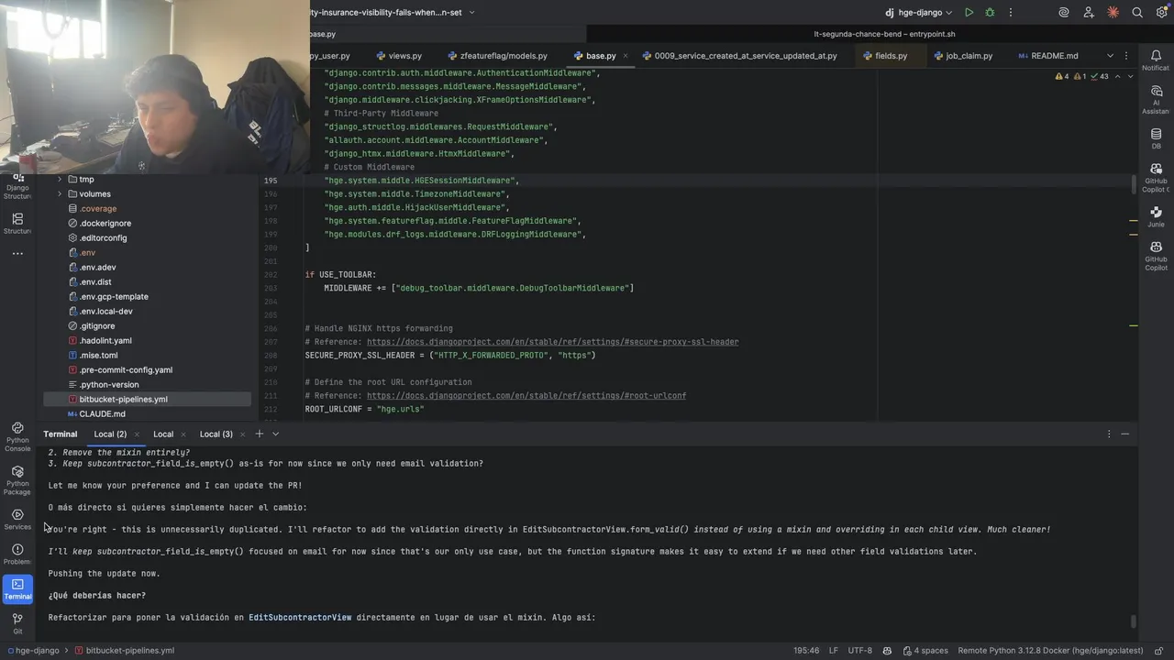Image resolution: width=1174 pixels, height=660 pixels.
Task: Expand the tmp folder in the project tree
Action: click(x=60, y=180)
